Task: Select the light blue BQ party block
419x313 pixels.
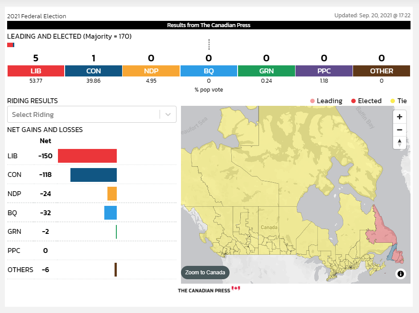Action: pos(209,71)
